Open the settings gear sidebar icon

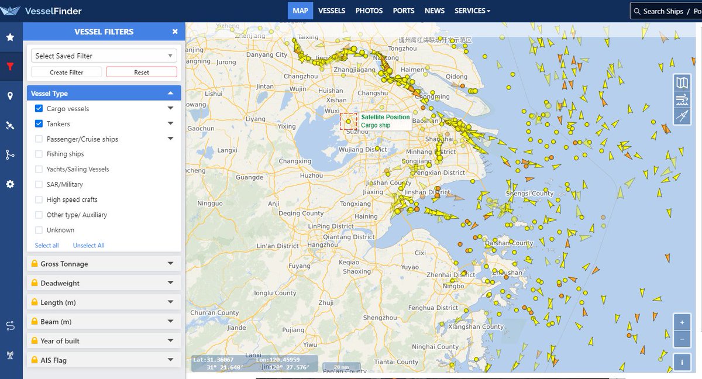10,184
